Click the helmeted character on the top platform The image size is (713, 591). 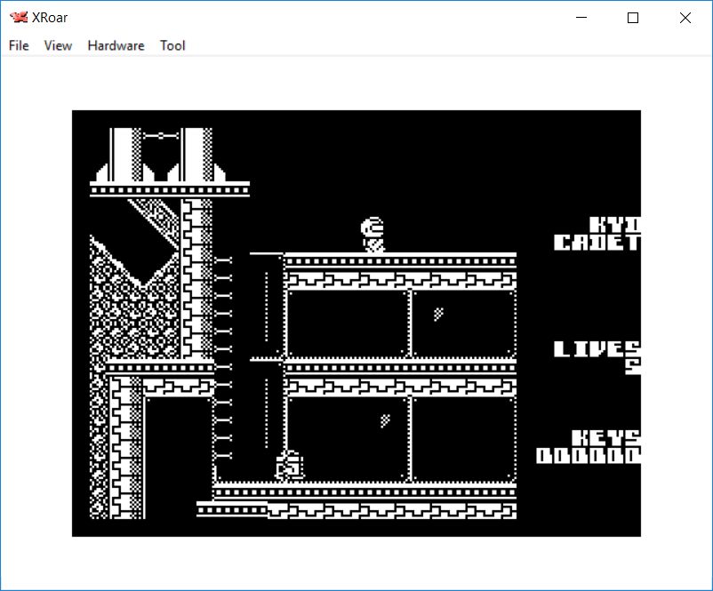coord(373,235)
